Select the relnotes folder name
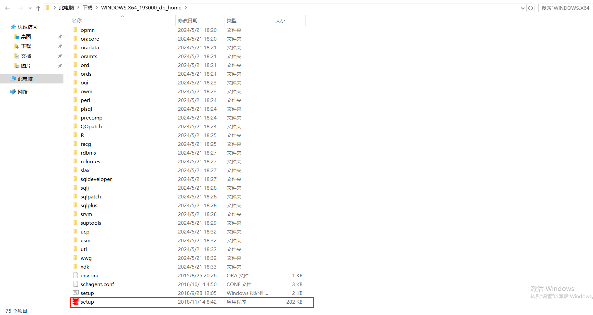 pyautogui.click(x=90, y=161)
